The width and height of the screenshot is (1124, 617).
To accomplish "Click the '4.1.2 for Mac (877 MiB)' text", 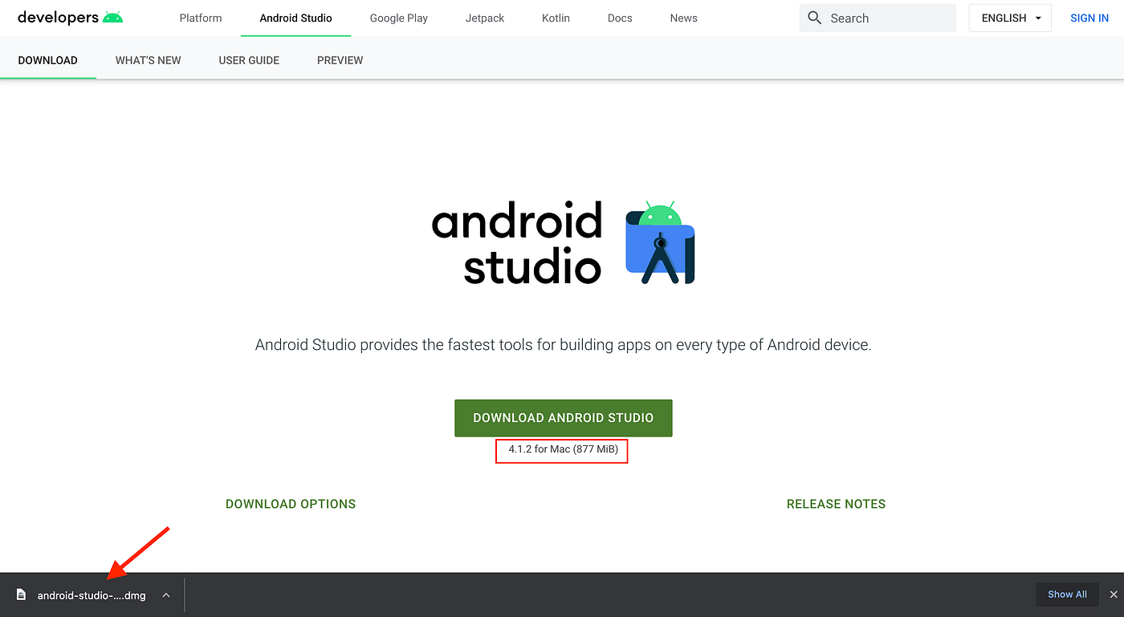I will (563, 449).
